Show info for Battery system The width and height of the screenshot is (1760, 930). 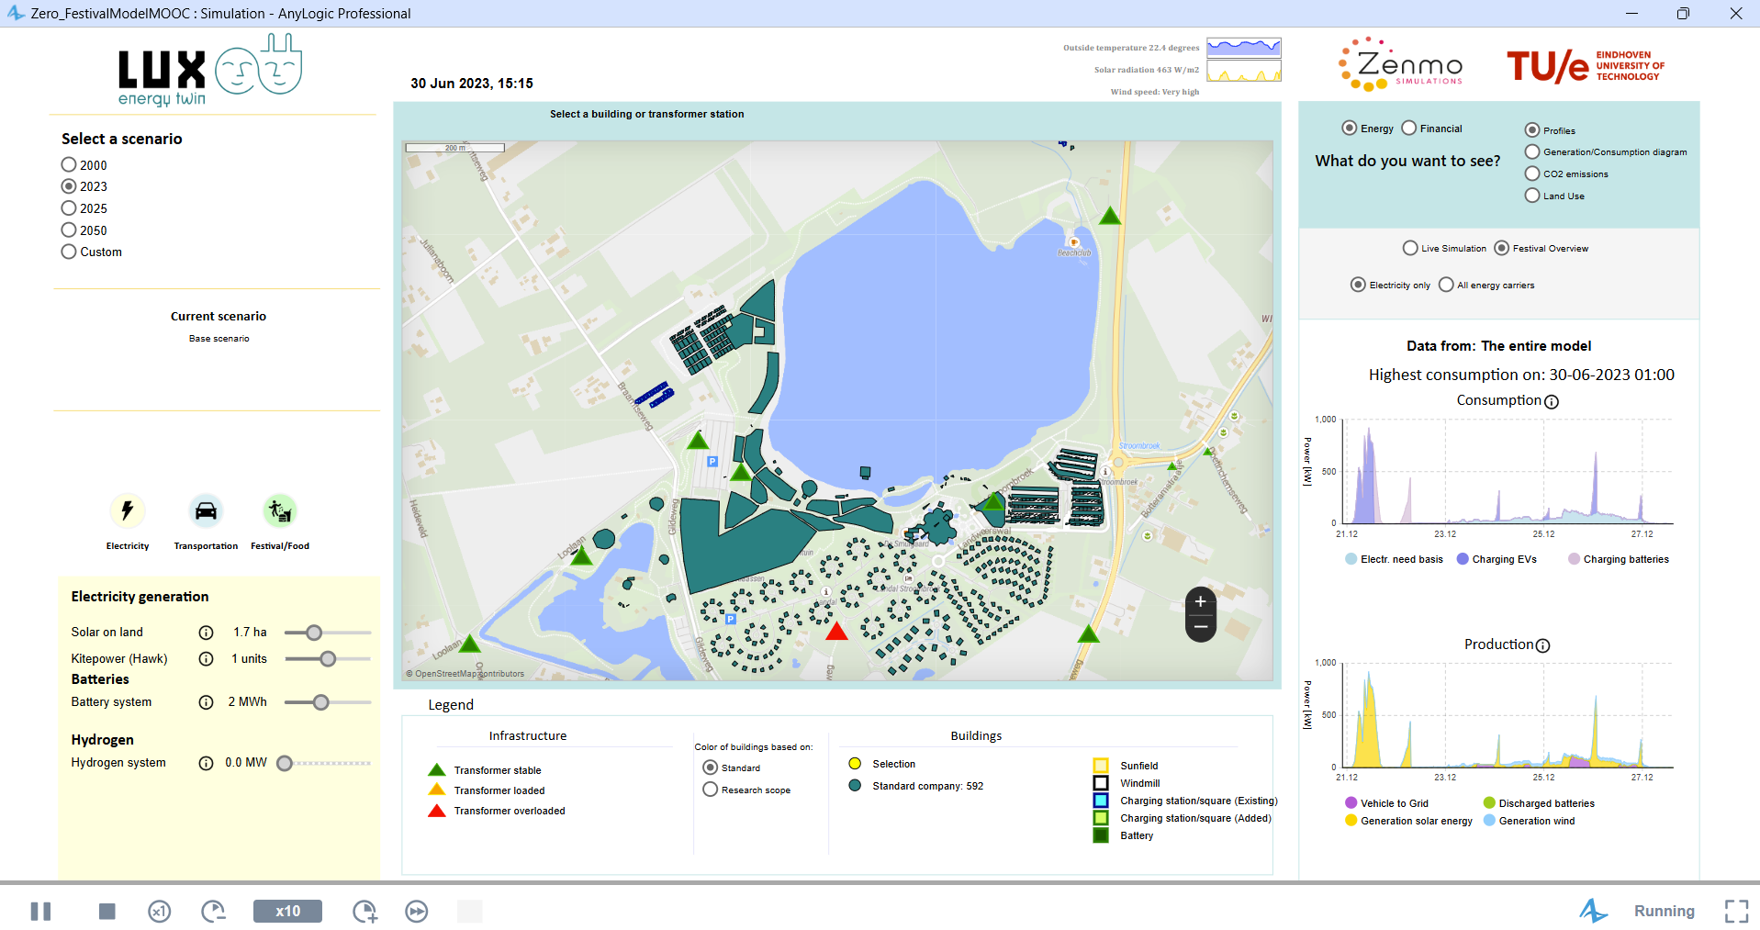pos(207,702)
